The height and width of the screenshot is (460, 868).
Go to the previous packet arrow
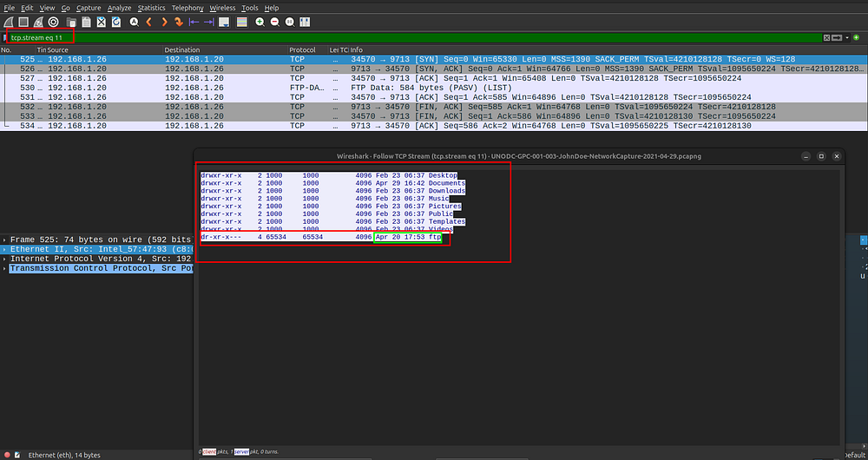(x=150, y=21)
